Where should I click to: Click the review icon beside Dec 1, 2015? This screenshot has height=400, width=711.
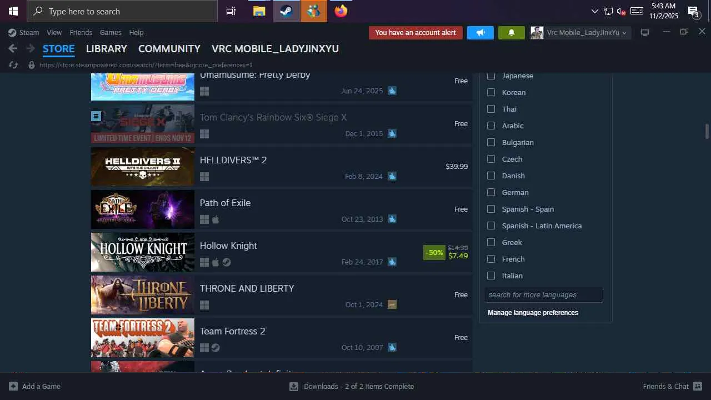(392, 133)
